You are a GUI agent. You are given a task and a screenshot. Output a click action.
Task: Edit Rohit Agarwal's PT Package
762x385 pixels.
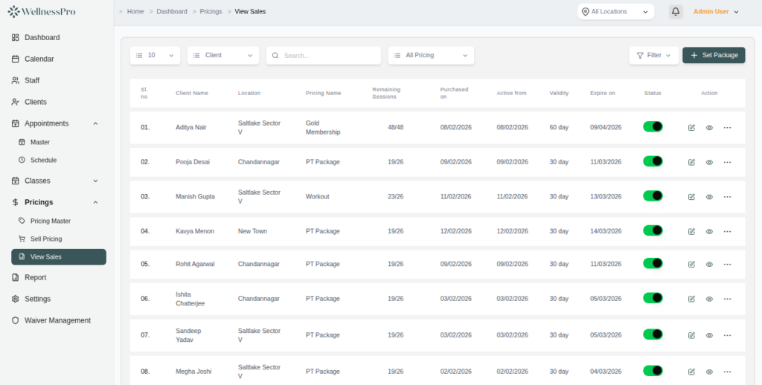click(x=691, y=265)
